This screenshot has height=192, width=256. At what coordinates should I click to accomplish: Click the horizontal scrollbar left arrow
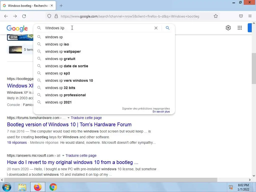tap(2, 180)
